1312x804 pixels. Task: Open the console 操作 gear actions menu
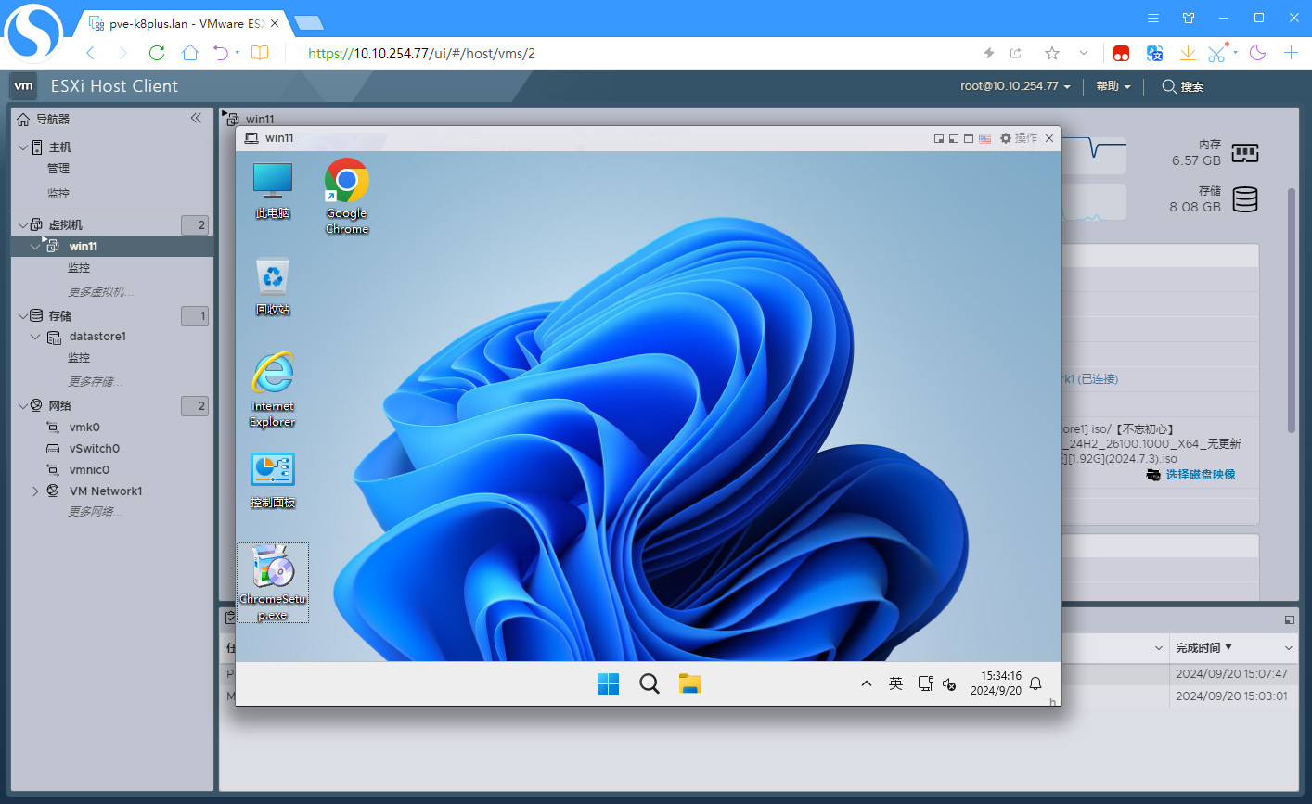[1019, 138]
